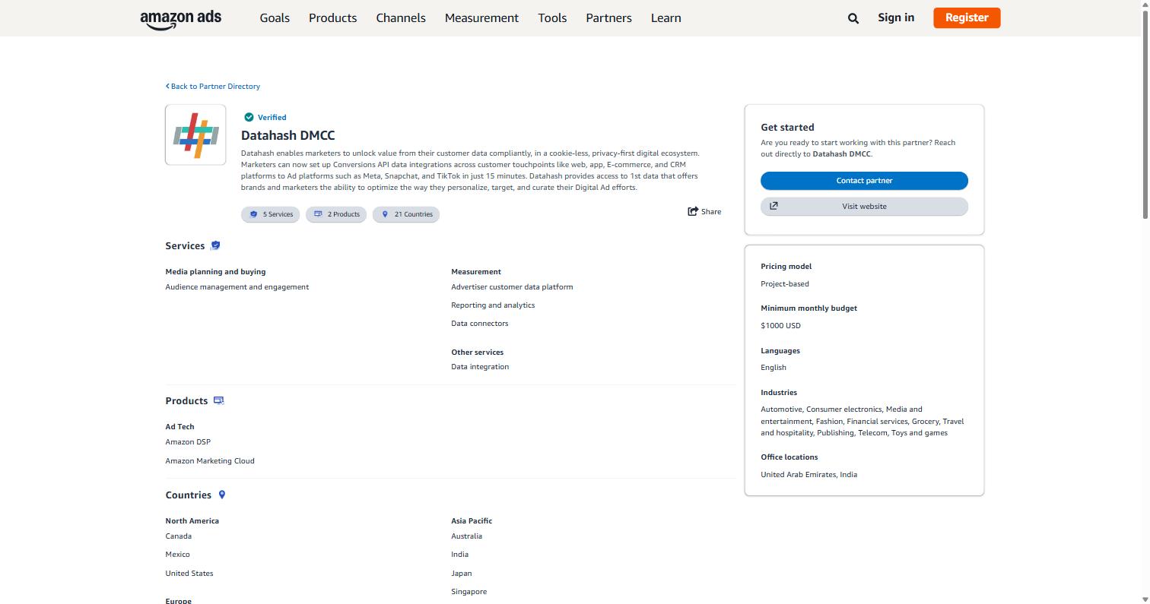Select the 2 Products chip
Image resolution: width=1150 pixels, height=604 pixels.
(x=336, y=214)
